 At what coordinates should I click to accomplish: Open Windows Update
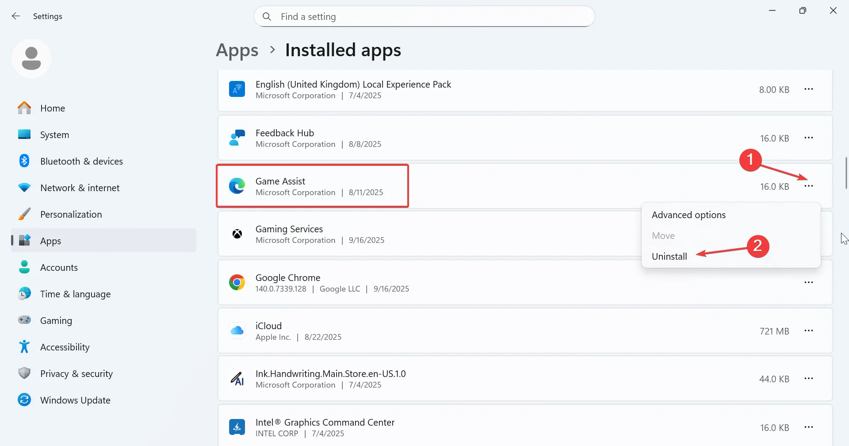[75, 400]
